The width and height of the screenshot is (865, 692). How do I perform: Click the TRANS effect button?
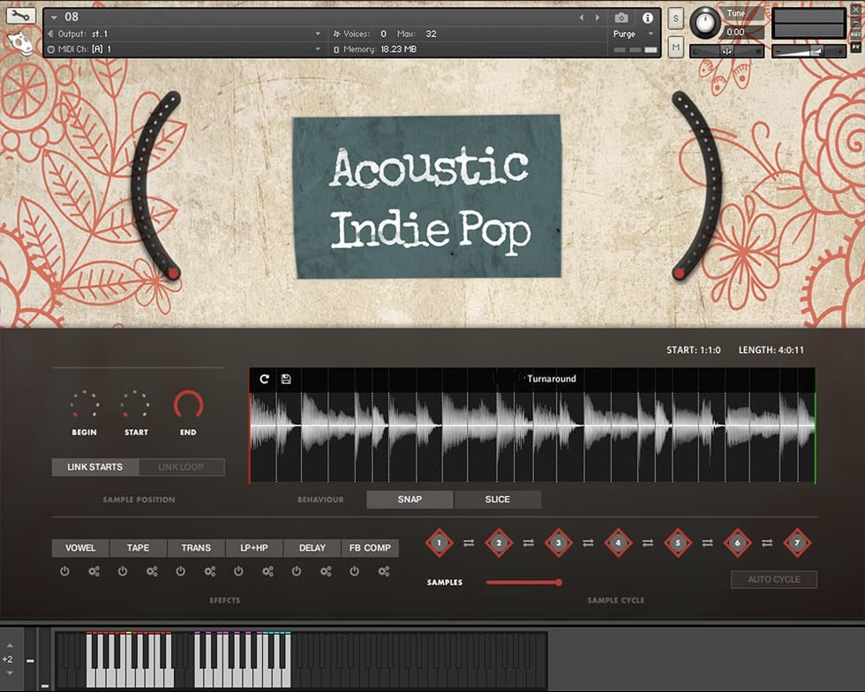tap(196, 548)
